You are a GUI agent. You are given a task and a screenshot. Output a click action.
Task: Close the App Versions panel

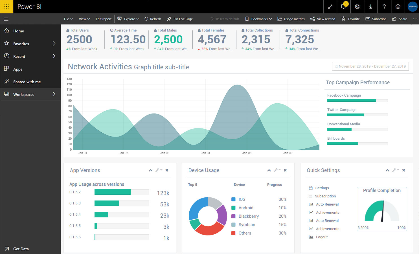167,170
